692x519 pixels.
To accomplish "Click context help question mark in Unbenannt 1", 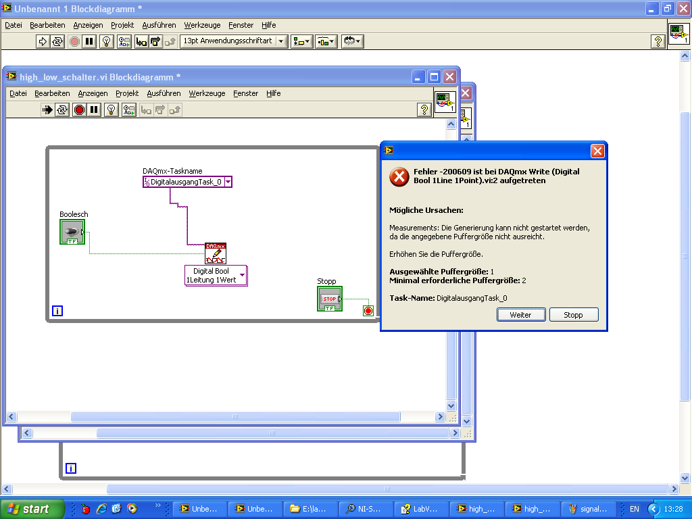I will (x=658, y=41).
